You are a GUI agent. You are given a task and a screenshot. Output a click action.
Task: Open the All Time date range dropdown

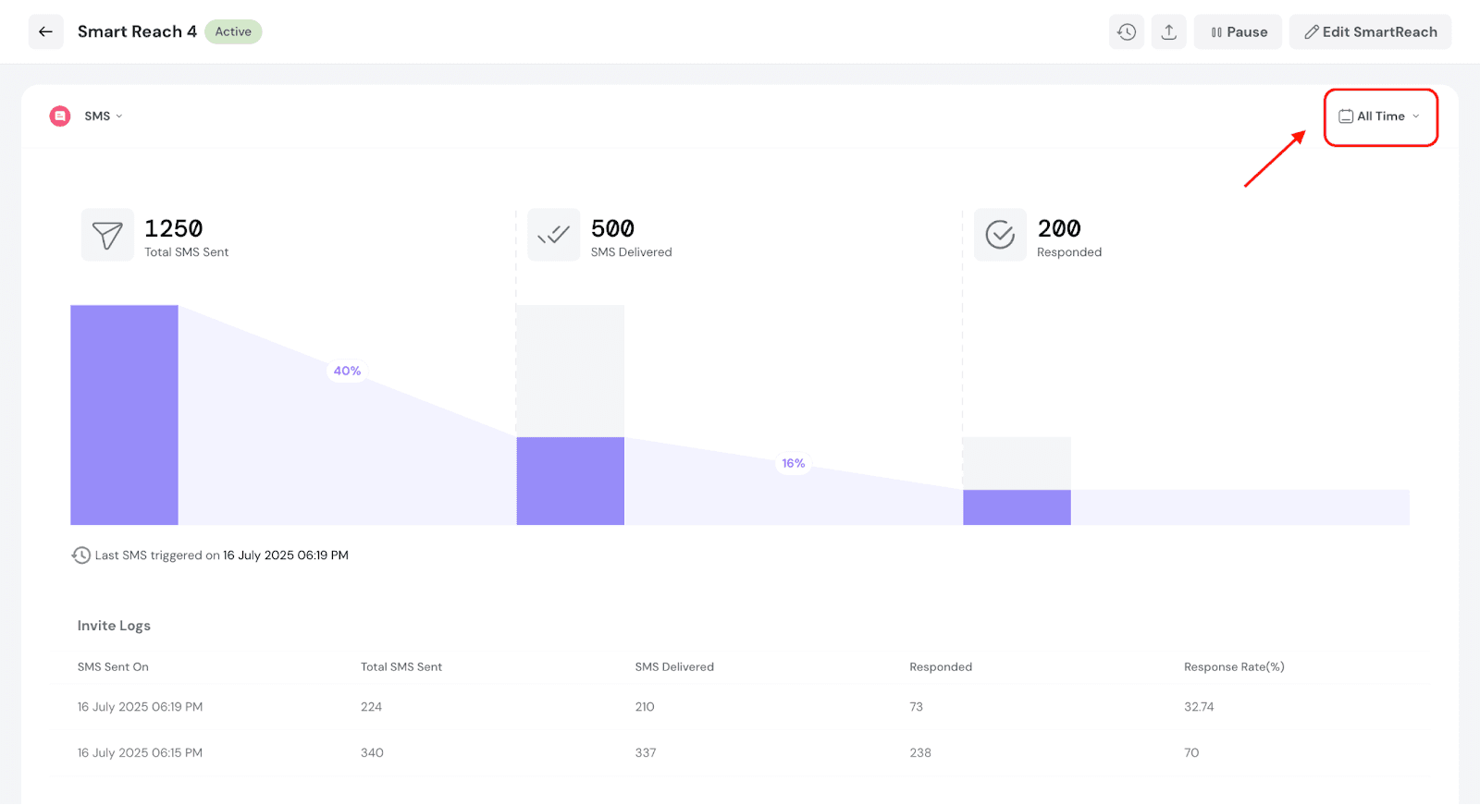1379,116
